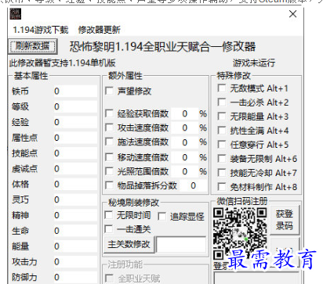This screenshot has width=323, height=284.
Task: Click the 恐怖黎明1.194全职业天赋合一修改器 title
Action: [162, 47]
